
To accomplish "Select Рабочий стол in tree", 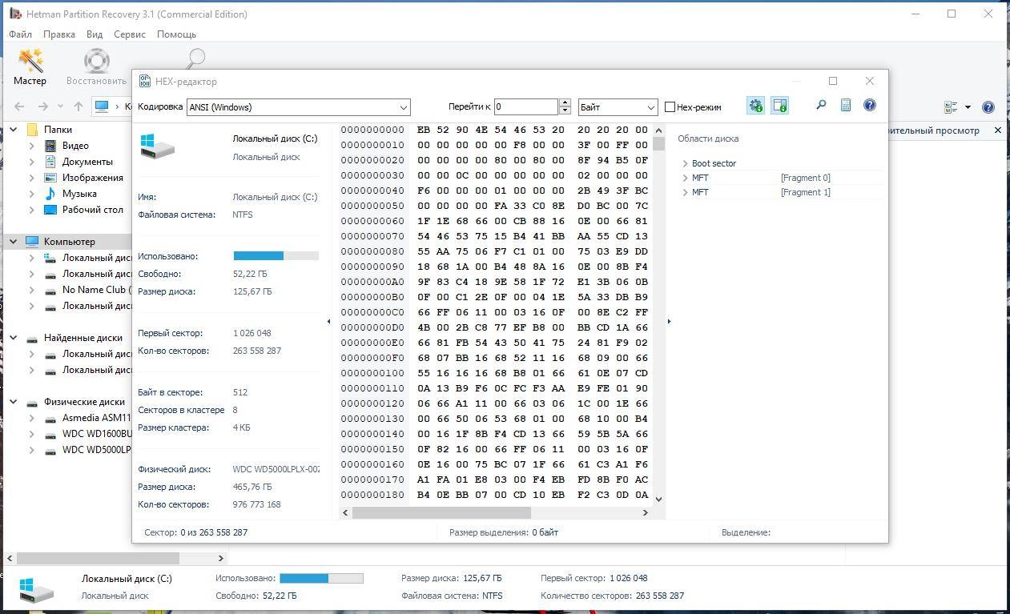I will [x=92, y=210].
